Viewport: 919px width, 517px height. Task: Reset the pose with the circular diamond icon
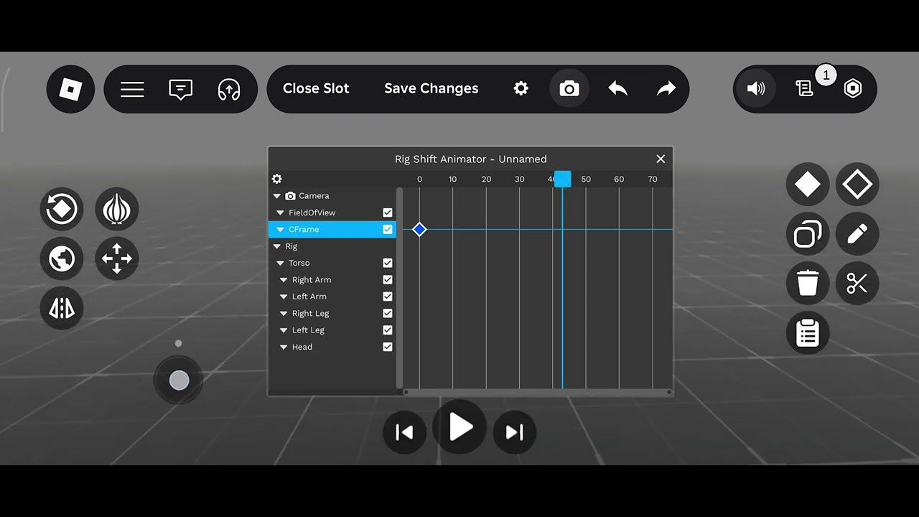click(x=62, y=210)
